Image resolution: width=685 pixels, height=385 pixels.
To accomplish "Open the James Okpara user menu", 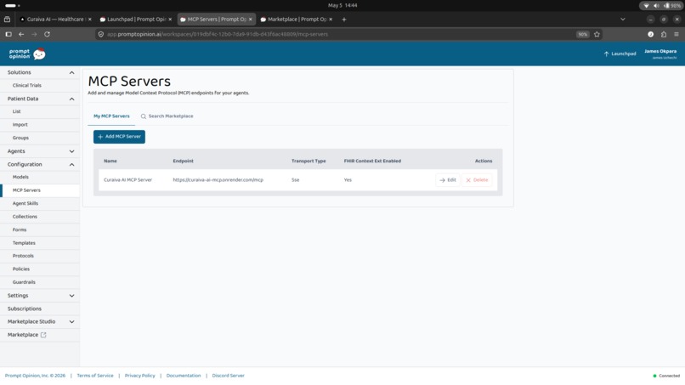I will click(660, 54).
